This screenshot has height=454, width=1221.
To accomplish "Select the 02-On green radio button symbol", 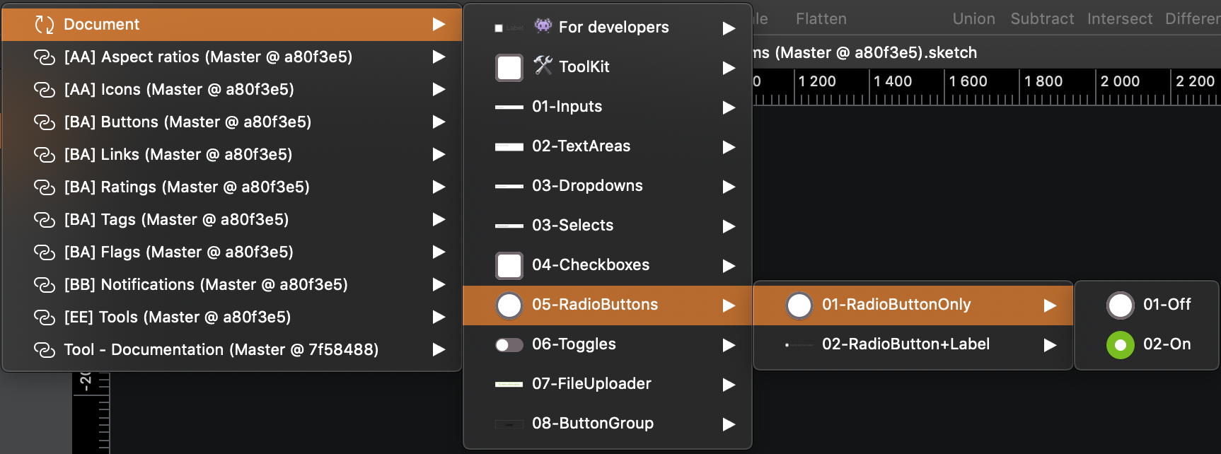I will tap(1120, 345).
